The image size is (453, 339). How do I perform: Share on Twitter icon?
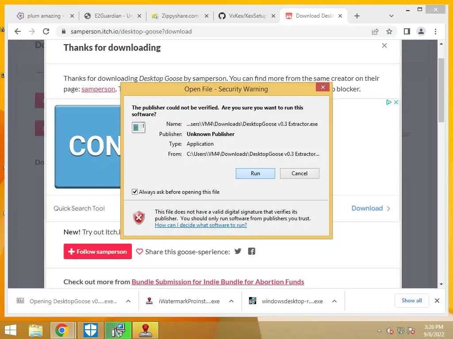click(x=238, y=251)
